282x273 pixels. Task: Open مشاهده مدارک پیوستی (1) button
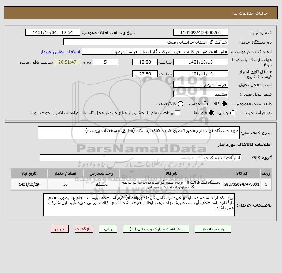point(156,229)
